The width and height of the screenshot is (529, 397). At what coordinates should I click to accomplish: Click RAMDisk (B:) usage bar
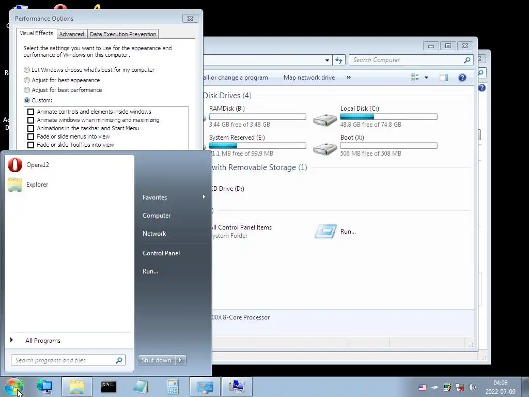pos(257,116)
